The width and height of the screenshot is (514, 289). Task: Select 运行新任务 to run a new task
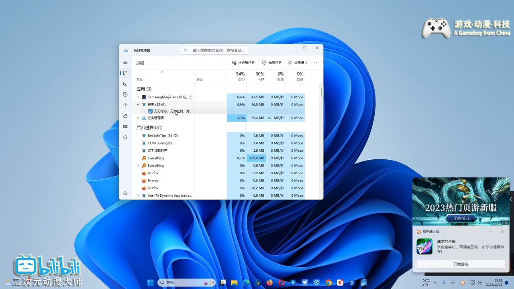click(x=243, y=63)
